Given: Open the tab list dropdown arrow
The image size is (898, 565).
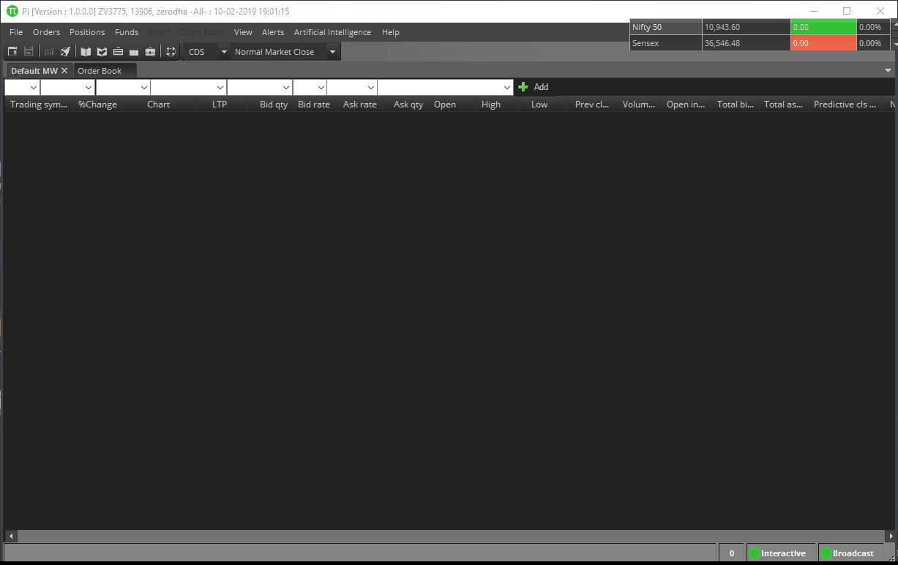Looking at the screenshot, I should (x=888, y=71).
